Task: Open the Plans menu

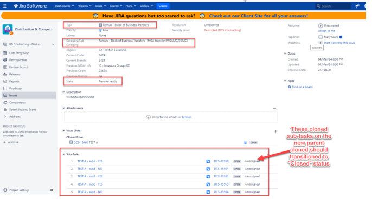Action: coord(131,6)
